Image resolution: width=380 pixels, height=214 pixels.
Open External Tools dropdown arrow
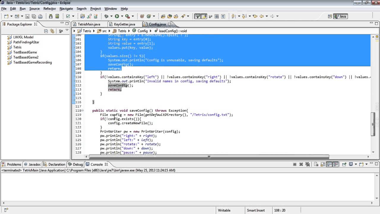point(133,16)
